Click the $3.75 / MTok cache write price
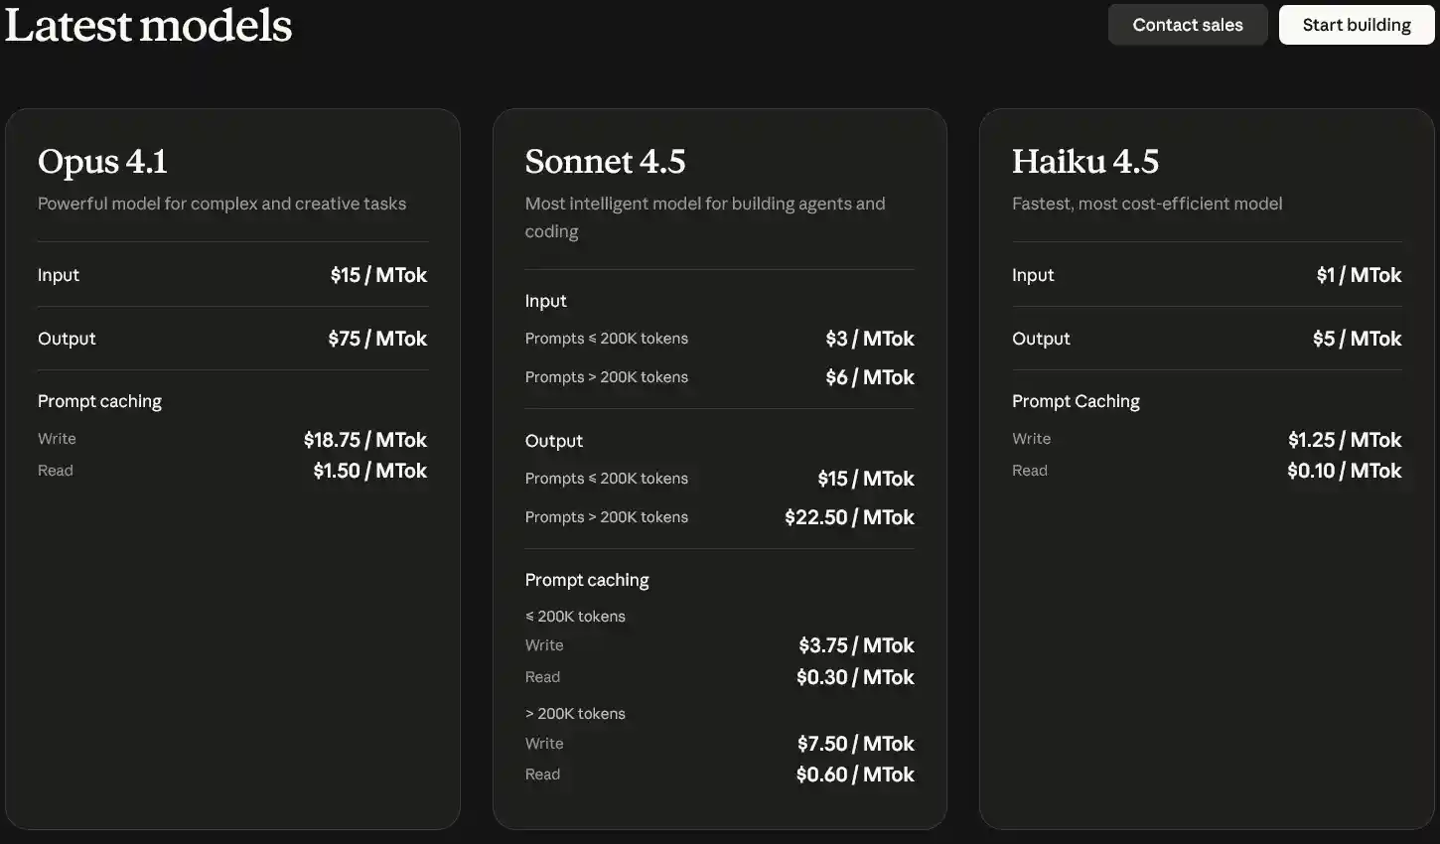 [x=856, y=645]
